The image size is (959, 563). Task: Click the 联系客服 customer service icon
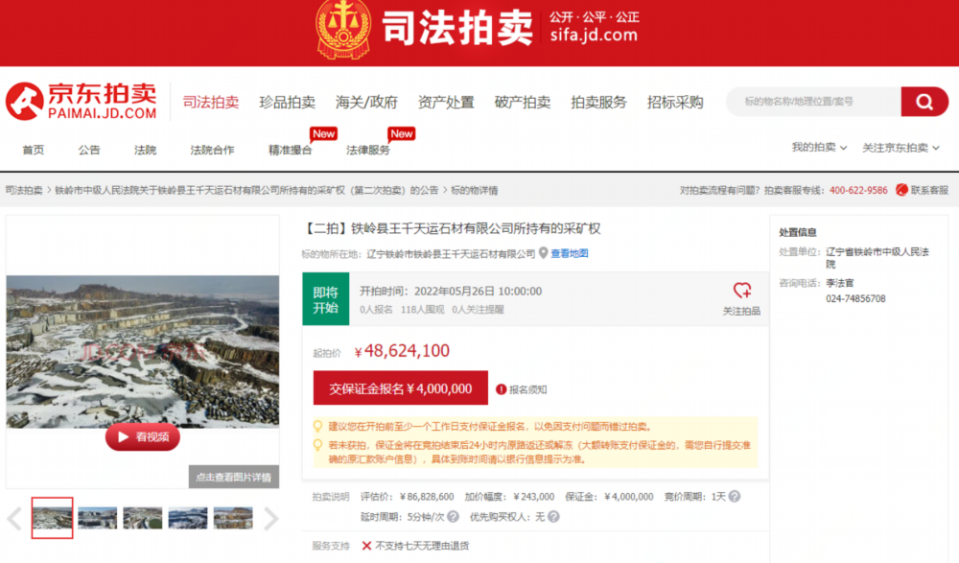click(x=901, y=190)
